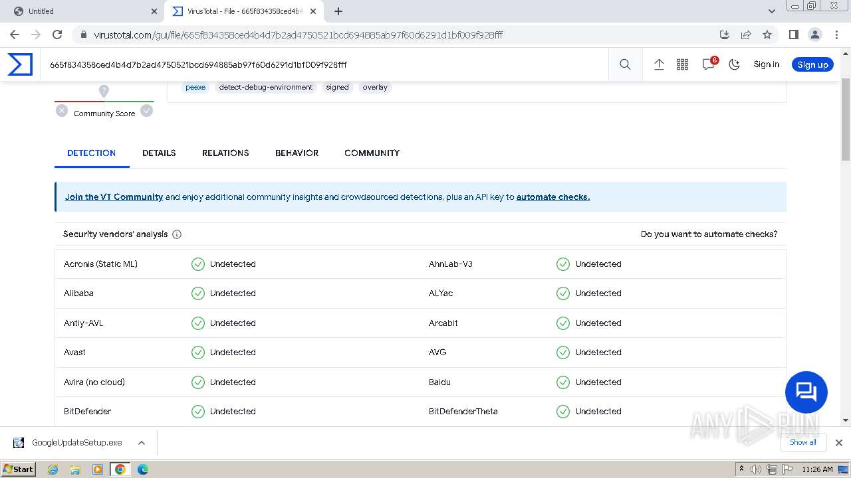The image size is (851, 478).
Task: Open Chrome profile avatar icon
Action: (814, 35)
